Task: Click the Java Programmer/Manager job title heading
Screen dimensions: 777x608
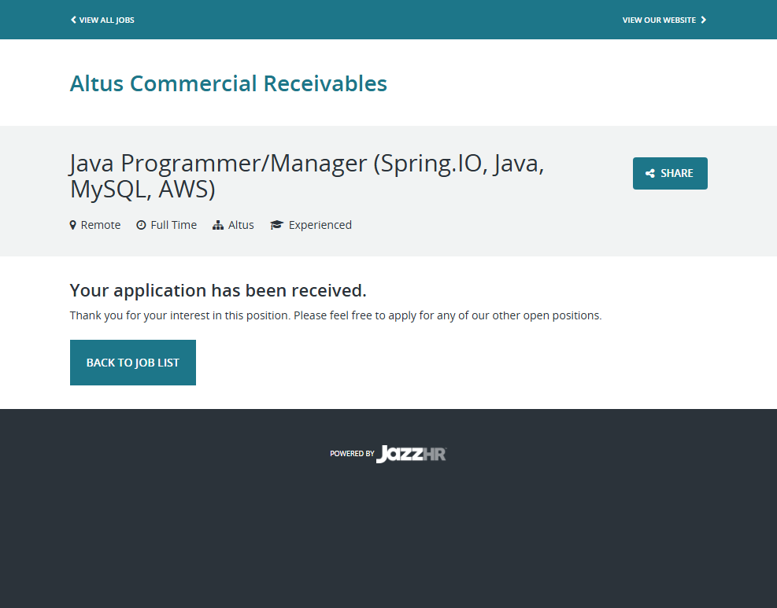Action: (x=306, y=175)
